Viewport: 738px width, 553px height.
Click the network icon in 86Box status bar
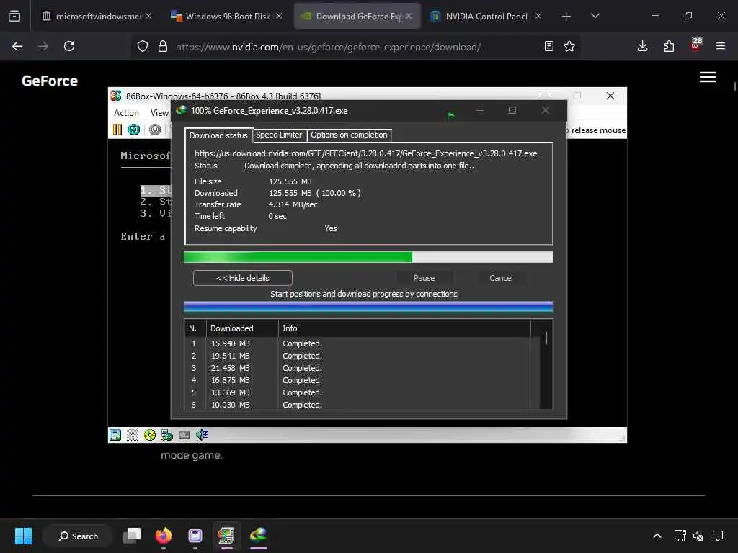point(167,435)
